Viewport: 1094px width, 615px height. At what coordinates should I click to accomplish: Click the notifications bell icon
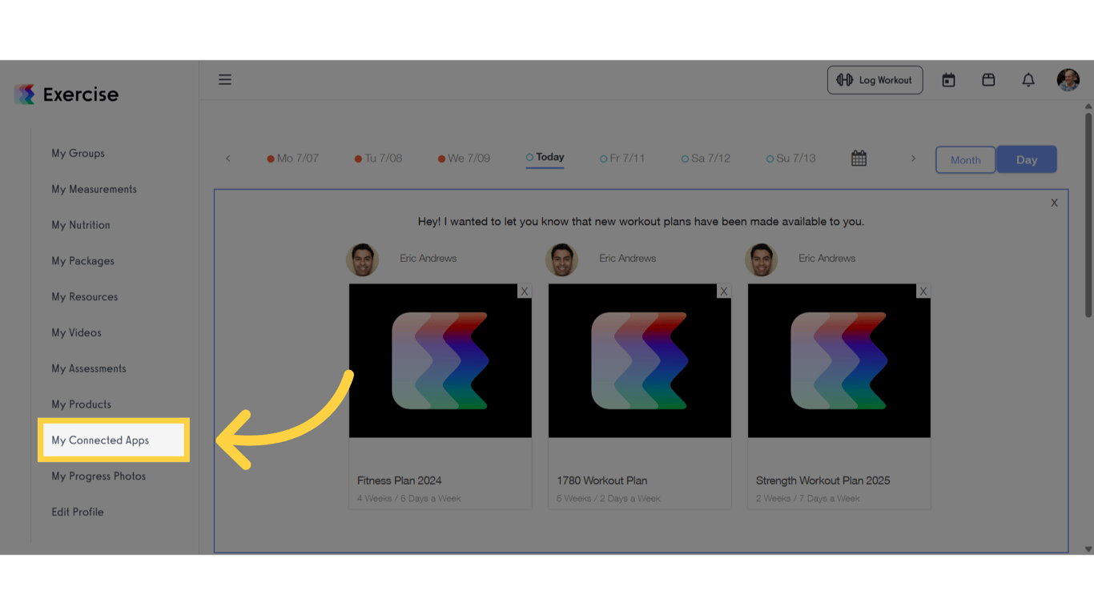1028,79
